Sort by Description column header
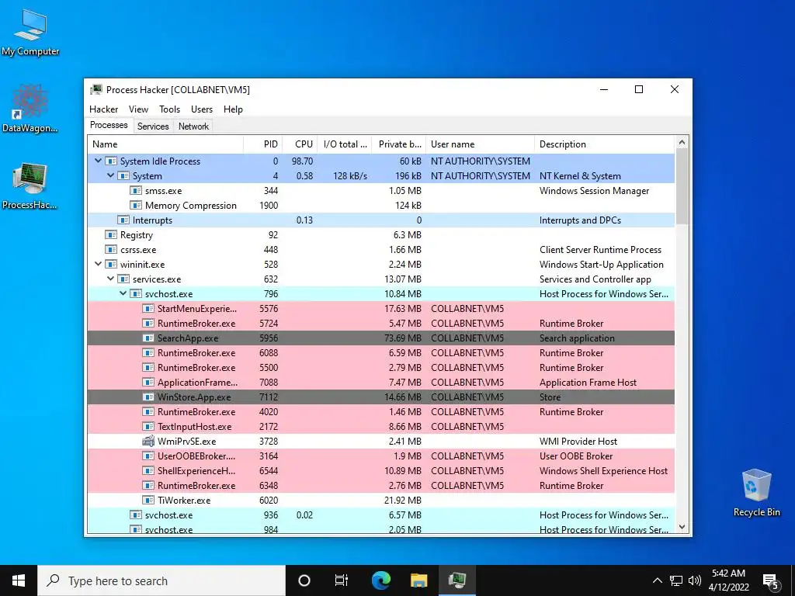 (605, 144)
